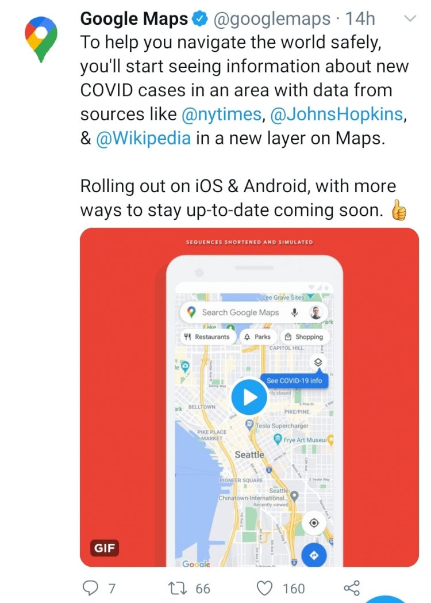Like the tweet with heart icon

(264, 588)
